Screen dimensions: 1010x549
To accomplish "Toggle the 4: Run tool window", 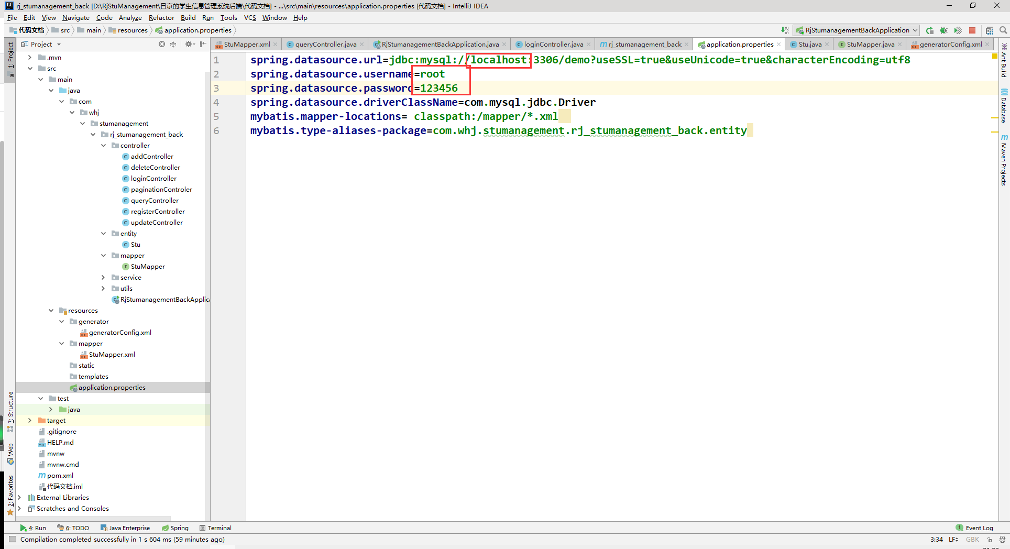I will click(33, 528).
